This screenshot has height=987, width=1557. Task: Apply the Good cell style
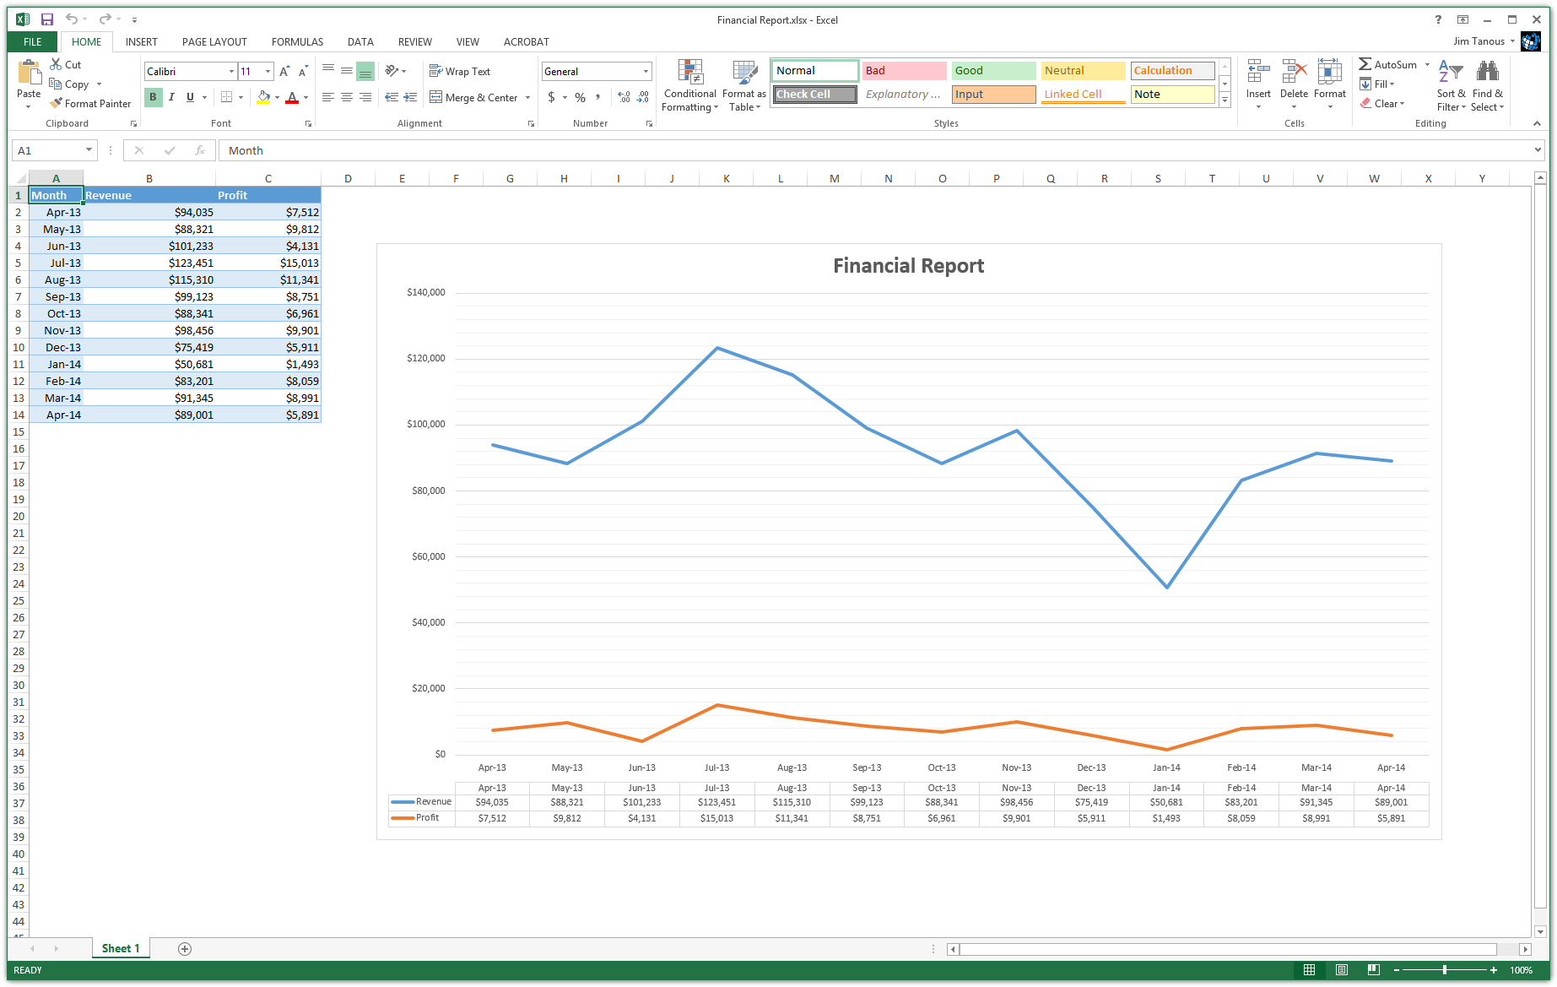click(x=993, y=71)
